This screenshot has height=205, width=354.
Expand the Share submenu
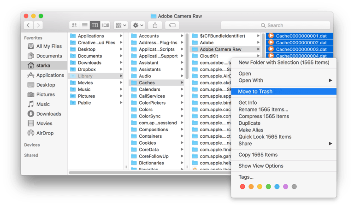284,144
